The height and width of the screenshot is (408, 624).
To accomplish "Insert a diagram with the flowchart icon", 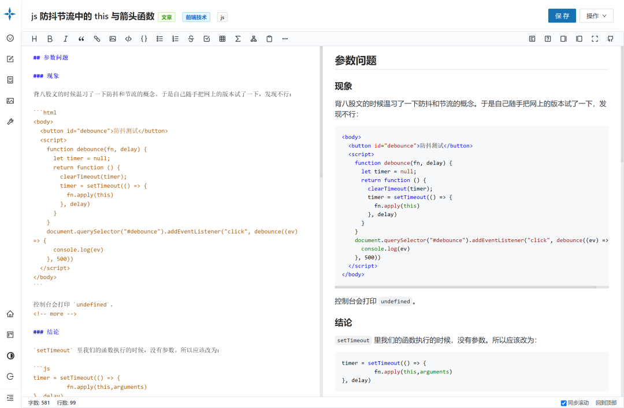I will click(x=254, y=39).
